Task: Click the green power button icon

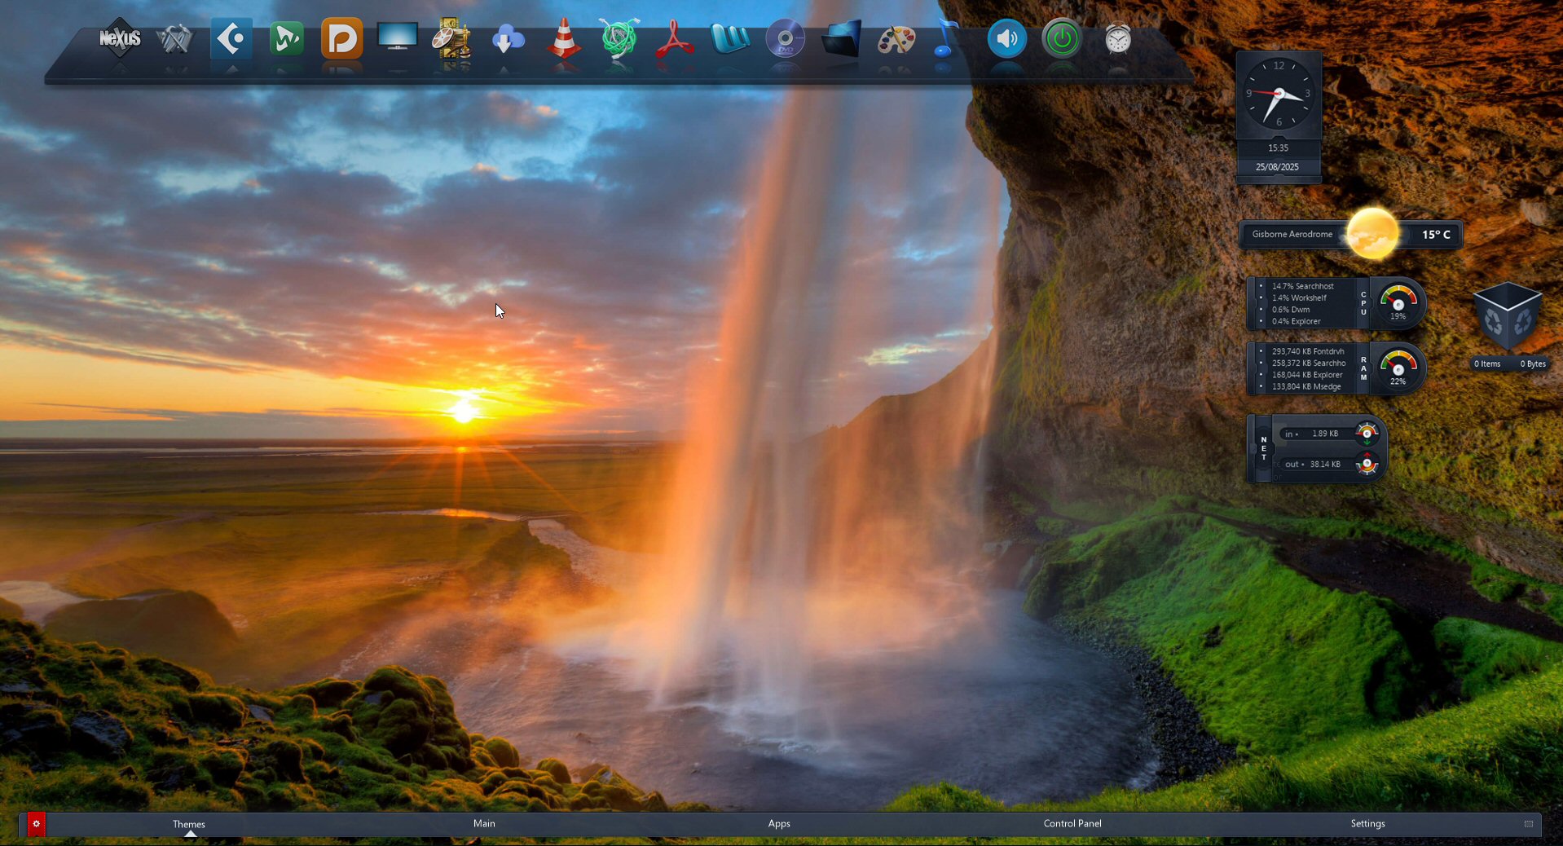Action: pyautogui.click(x=1062, y=39)
